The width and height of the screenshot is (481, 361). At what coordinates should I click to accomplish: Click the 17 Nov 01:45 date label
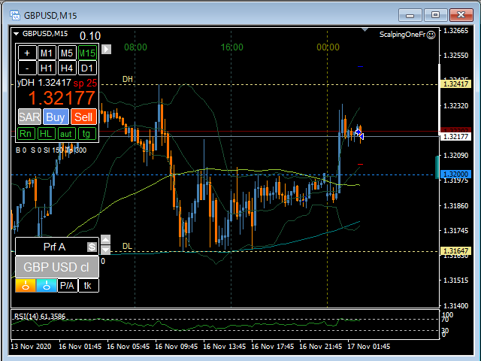click(369, 347)
